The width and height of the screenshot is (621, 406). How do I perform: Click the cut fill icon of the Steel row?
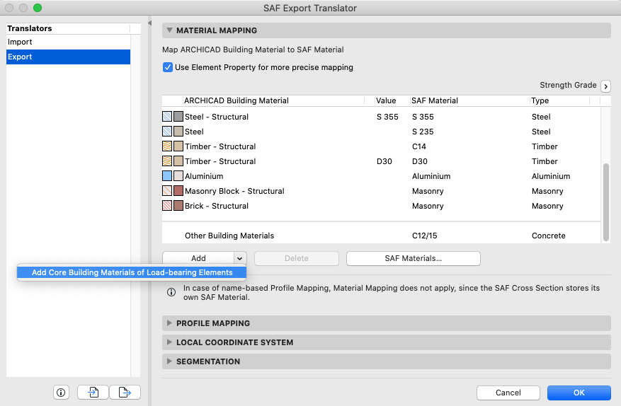[x=167, y=132]
